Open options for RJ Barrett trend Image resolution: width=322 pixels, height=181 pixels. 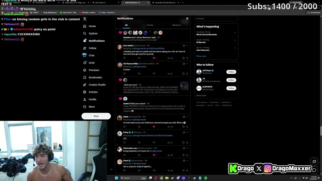click(x=235, y=40)
